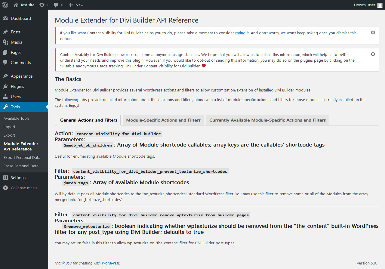The height and width of the screenshot is (269, 385).
Task: Click the prevent_texturize_shortcodes filter code
Action: coord(150,172)
